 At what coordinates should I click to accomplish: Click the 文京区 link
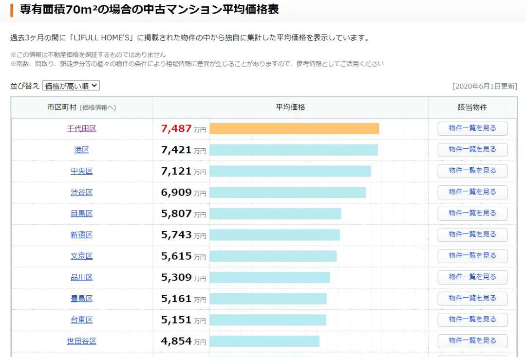[81, 256]
